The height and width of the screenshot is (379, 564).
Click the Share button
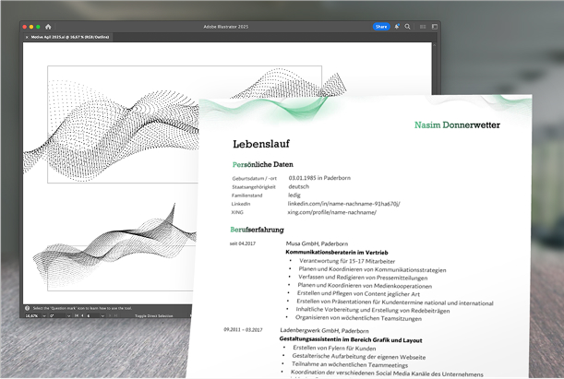tap(381, 27)
